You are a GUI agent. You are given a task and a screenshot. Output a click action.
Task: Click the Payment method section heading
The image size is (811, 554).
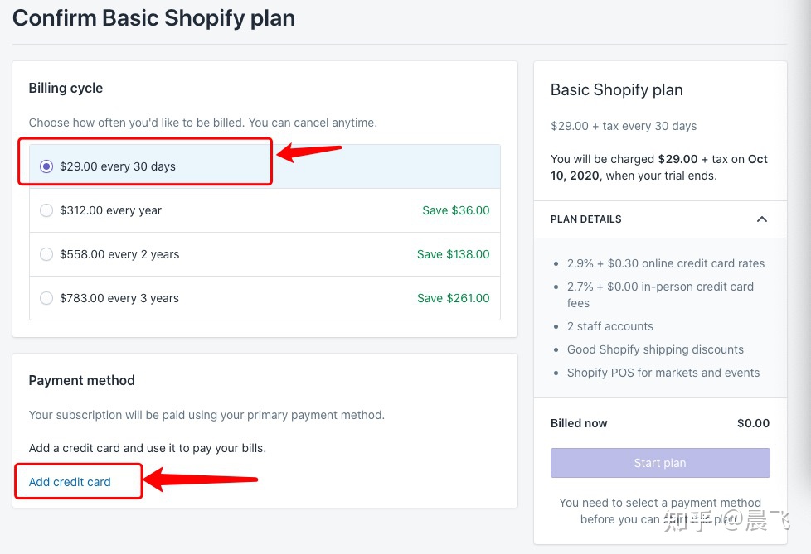(x=81, y=380)
